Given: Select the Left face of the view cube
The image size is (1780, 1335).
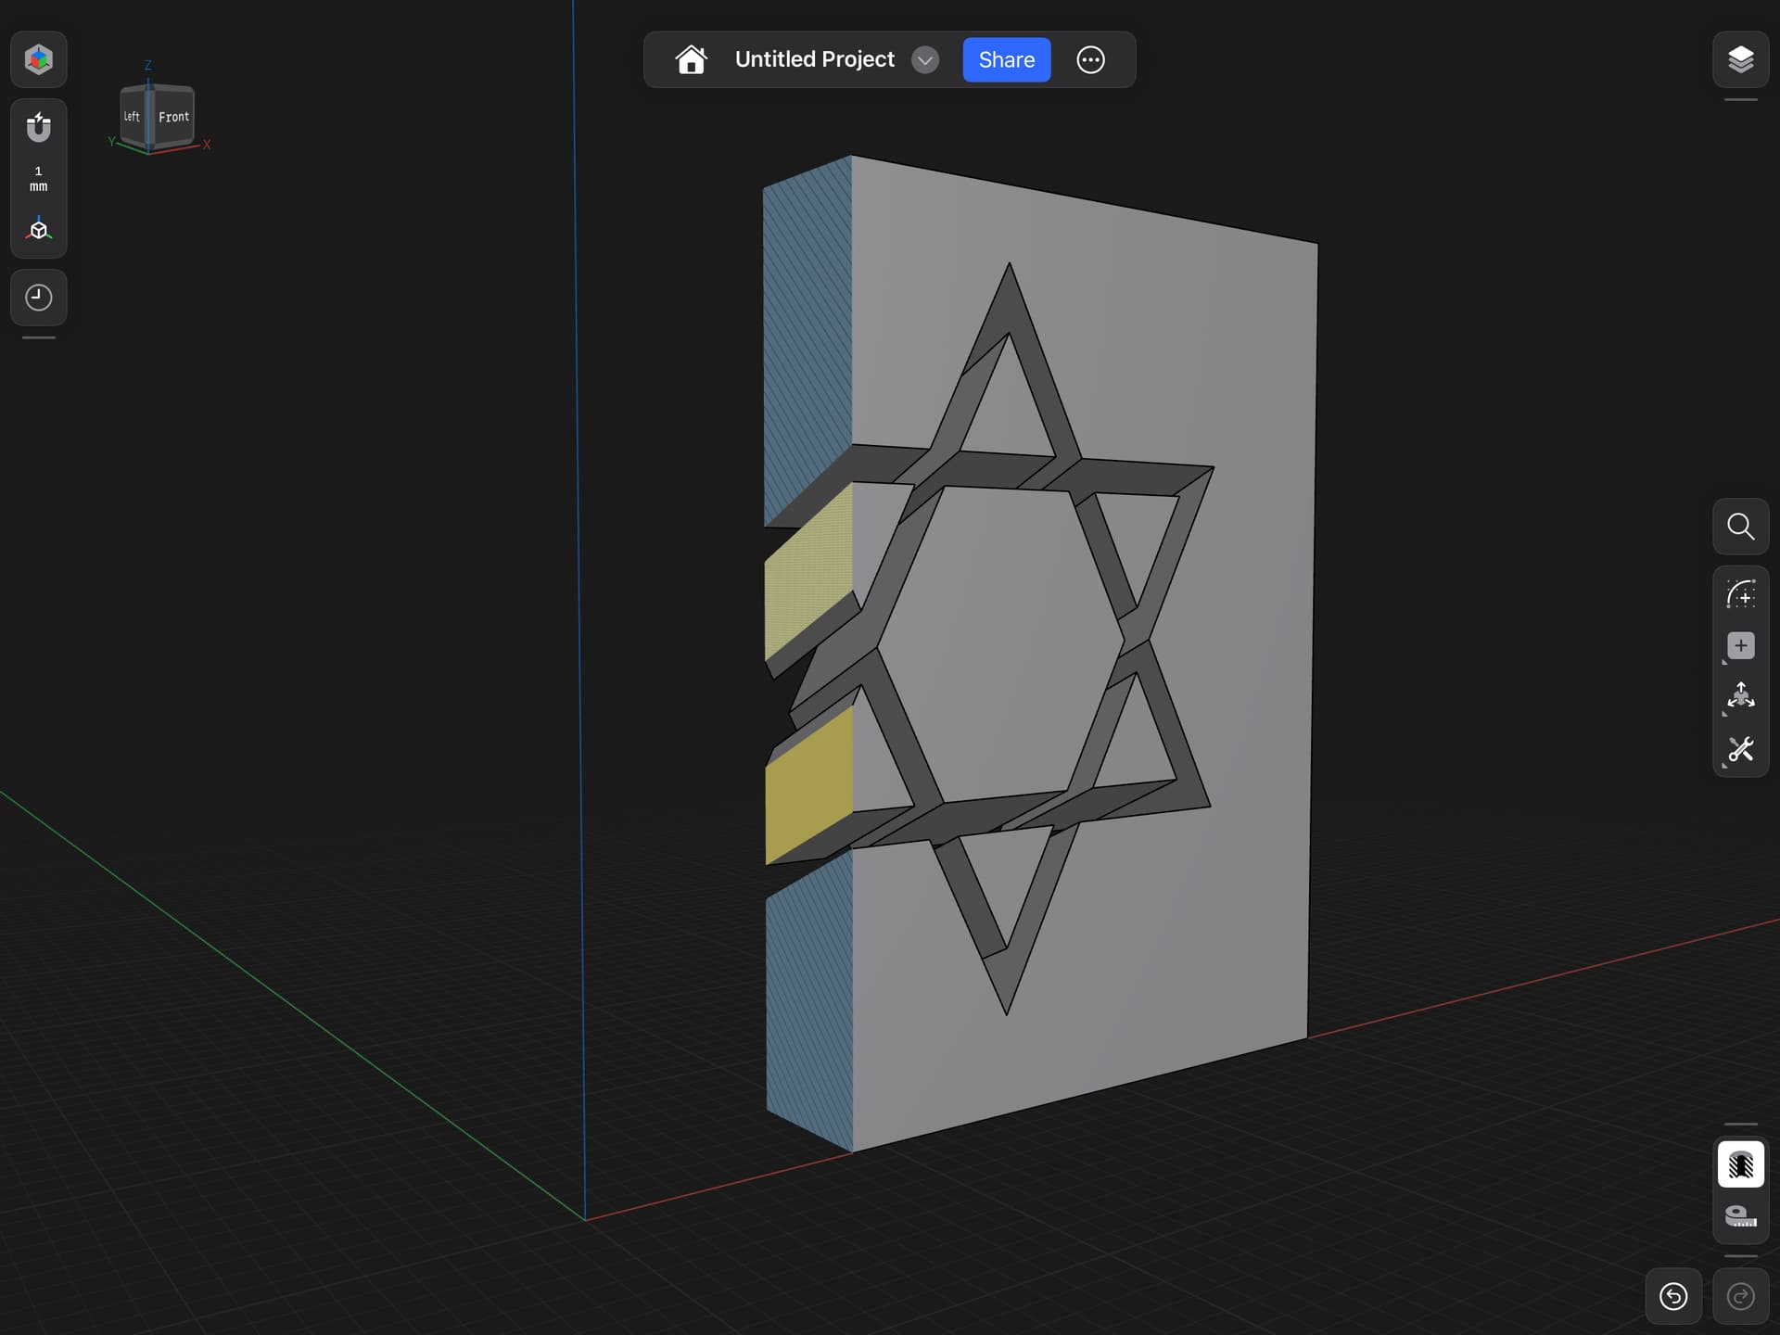Looking at the screenshot, I should click(x=133, y=117).
